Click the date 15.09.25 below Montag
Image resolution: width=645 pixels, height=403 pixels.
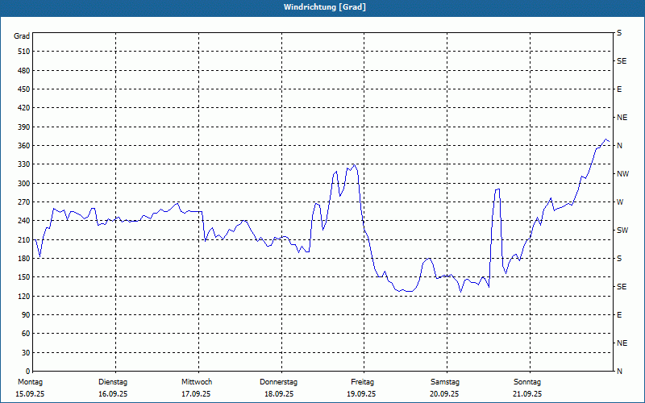[x=29, y=394]
